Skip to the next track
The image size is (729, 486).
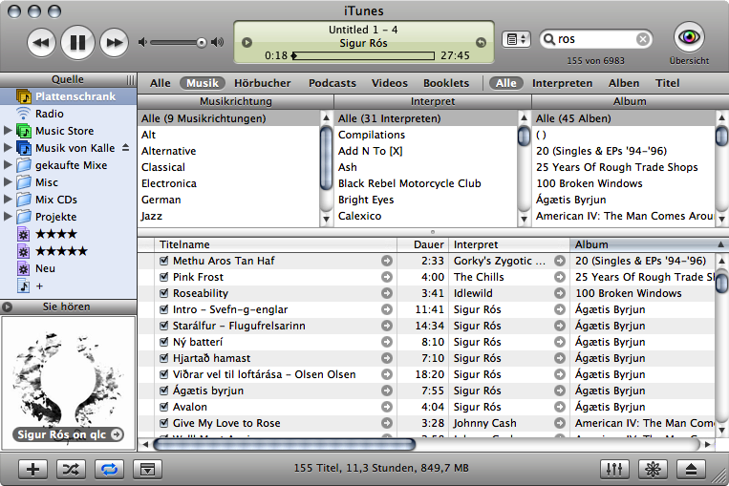tap(114, 42)
